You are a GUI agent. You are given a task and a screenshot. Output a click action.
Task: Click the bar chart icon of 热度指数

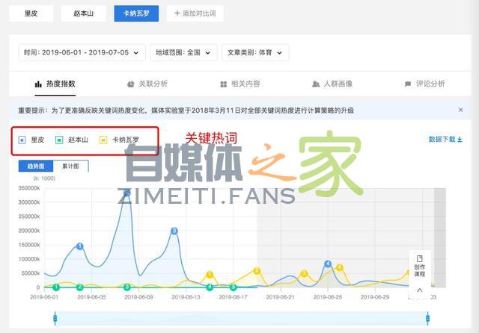(x=38, y=84)
